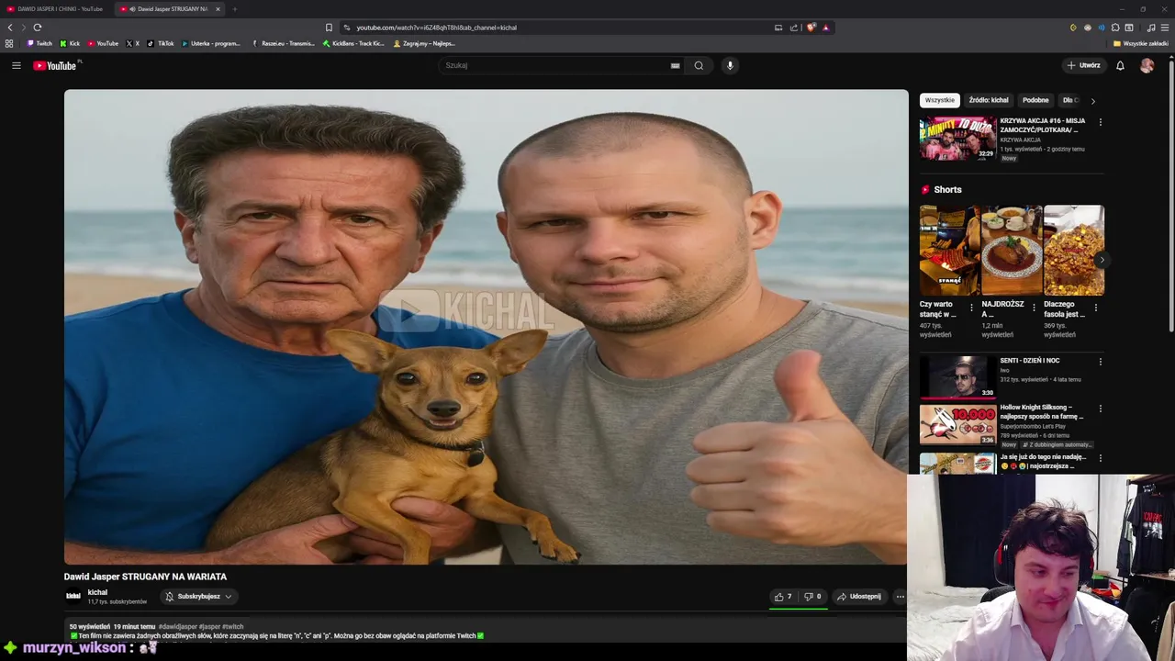Open the music note playlist icon
The height and width of the screenshot is (661, 1175).
click(x=1151, y=28)
